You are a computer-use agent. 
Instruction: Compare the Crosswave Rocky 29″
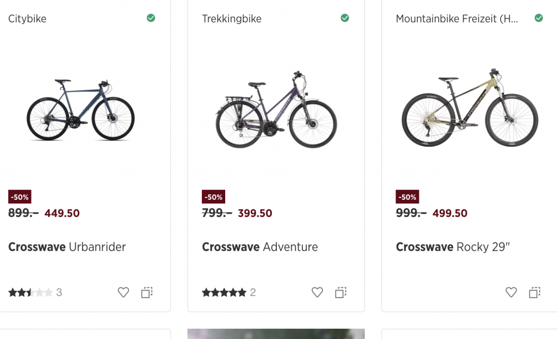[x=535, y=292]
